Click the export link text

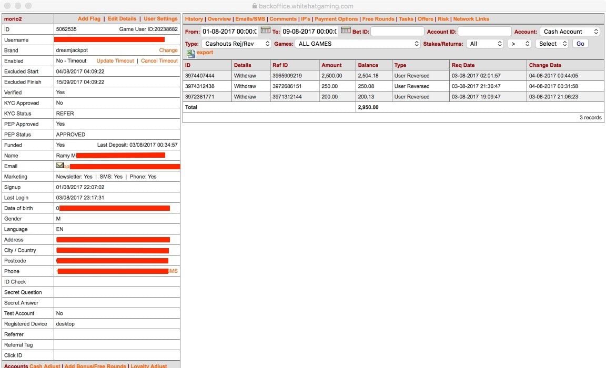click(205, 53)
